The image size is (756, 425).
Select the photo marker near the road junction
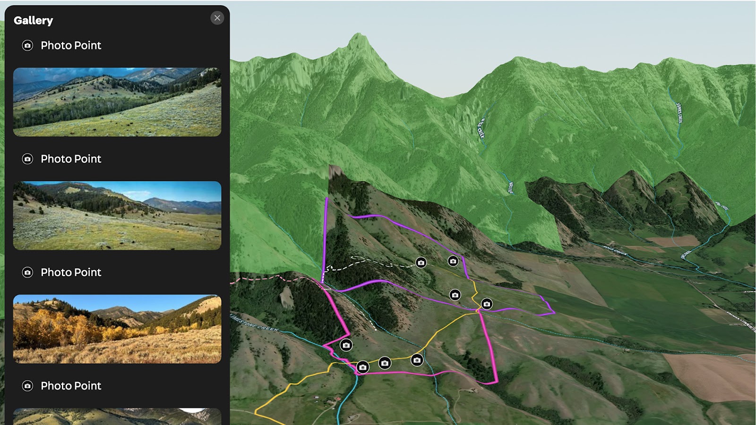pyautogui.click(x=487, y=304)
